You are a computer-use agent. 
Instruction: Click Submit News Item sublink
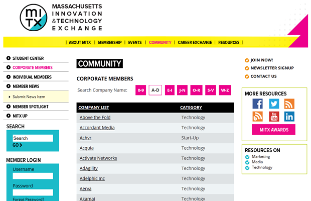tap(29, 96)
